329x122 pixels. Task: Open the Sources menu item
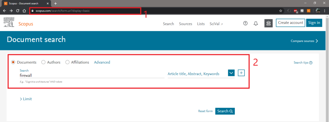tap(185, 24)
